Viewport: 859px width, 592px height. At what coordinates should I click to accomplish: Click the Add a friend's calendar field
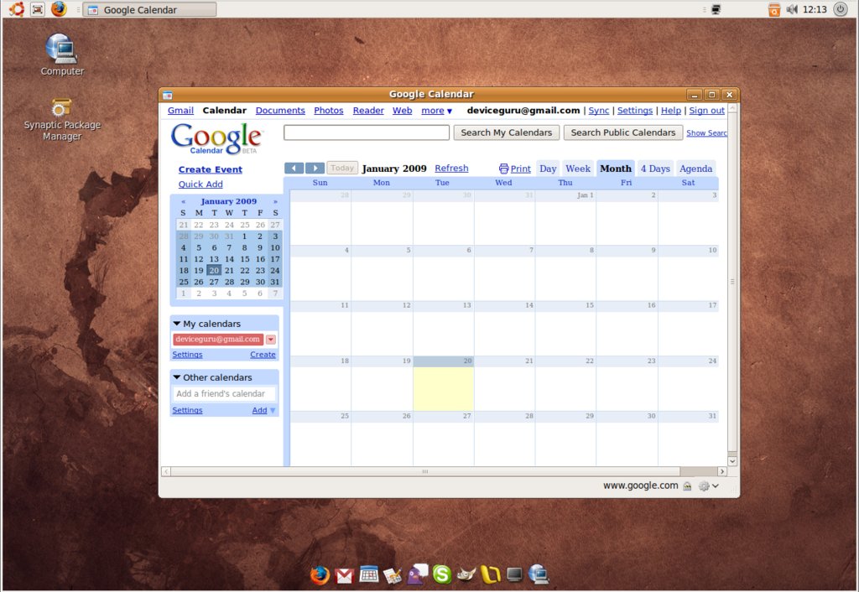(x=225, y=394)
